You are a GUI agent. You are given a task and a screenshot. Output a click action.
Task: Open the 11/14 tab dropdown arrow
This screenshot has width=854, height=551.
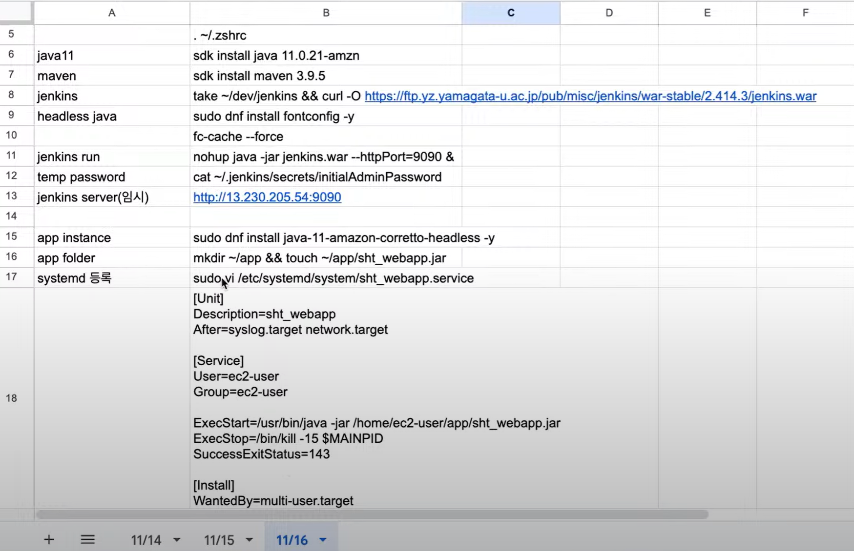(177, 540)
